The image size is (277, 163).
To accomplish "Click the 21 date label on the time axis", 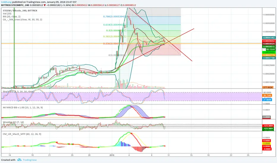I will (x=49, y=155).
